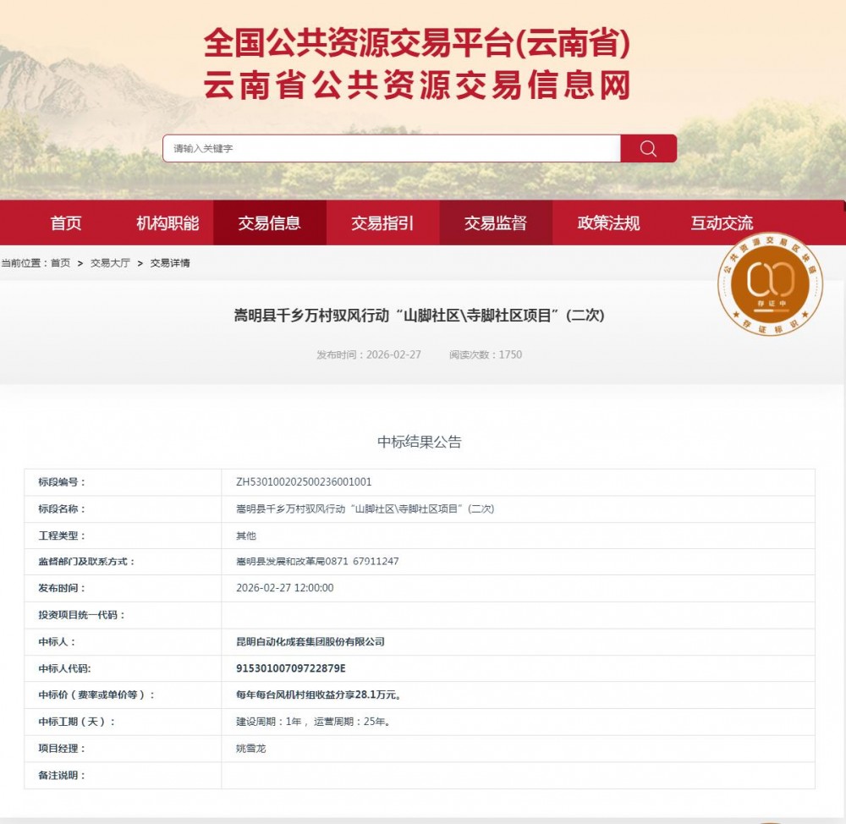The height and width of the screenshot is (824, 846).
Task: Select the winning bidder 昆明自动化成套集团股份有限公司
Action: (x=312, y=641)
